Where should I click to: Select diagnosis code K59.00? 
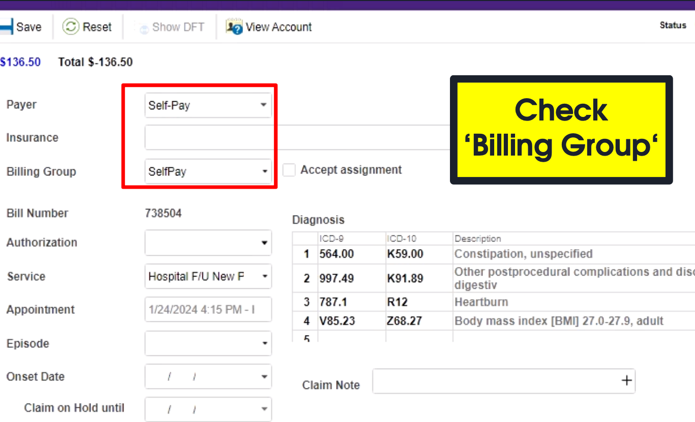click(x=405, y=254)
